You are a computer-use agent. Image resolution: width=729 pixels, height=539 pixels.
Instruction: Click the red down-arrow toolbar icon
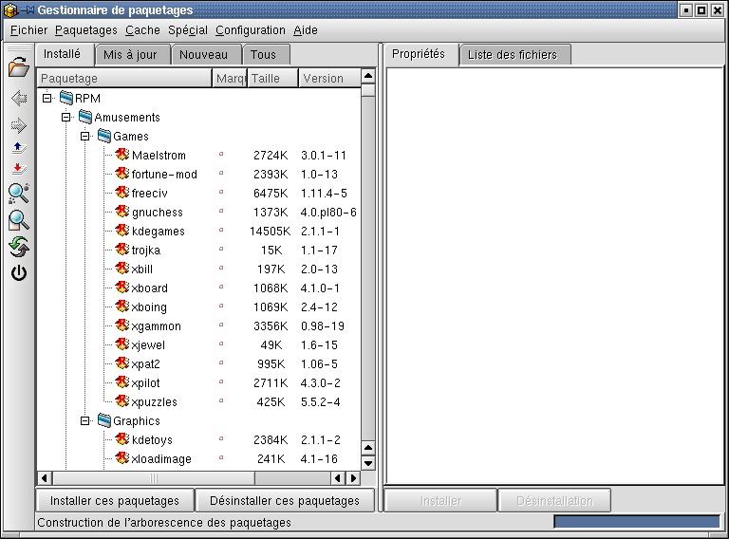pos(18,169)
